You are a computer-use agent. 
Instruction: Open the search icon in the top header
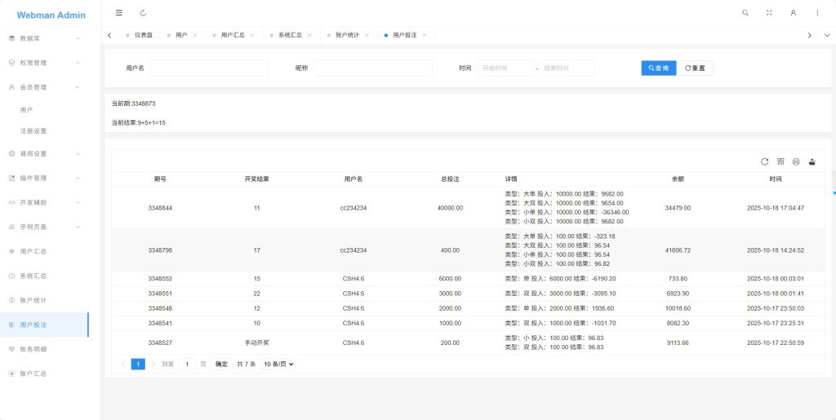[x=745, y=13]
